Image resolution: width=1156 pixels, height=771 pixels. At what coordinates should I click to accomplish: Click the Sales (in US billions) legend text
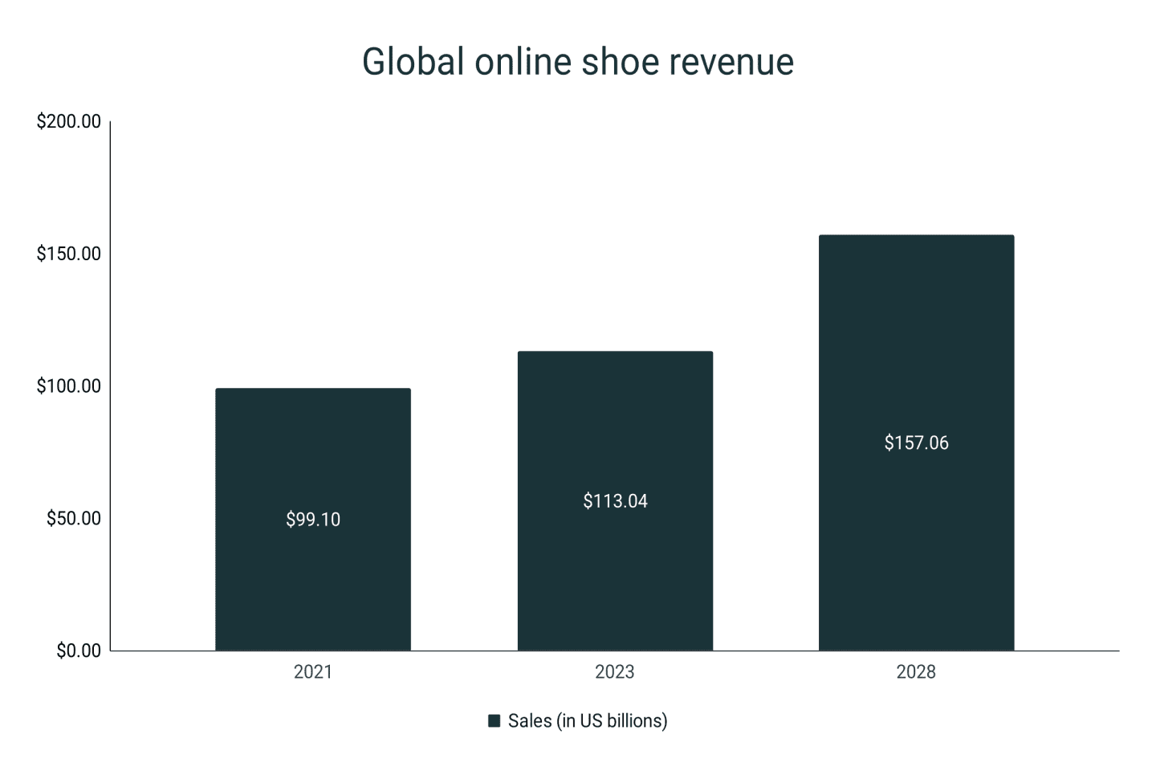pos(587,720)
